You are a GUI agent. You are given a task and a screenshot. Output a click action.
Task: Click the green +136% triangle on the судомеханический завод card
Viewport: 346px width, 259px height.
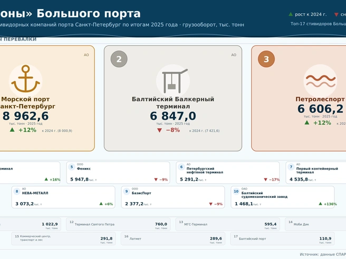point(320,204)
